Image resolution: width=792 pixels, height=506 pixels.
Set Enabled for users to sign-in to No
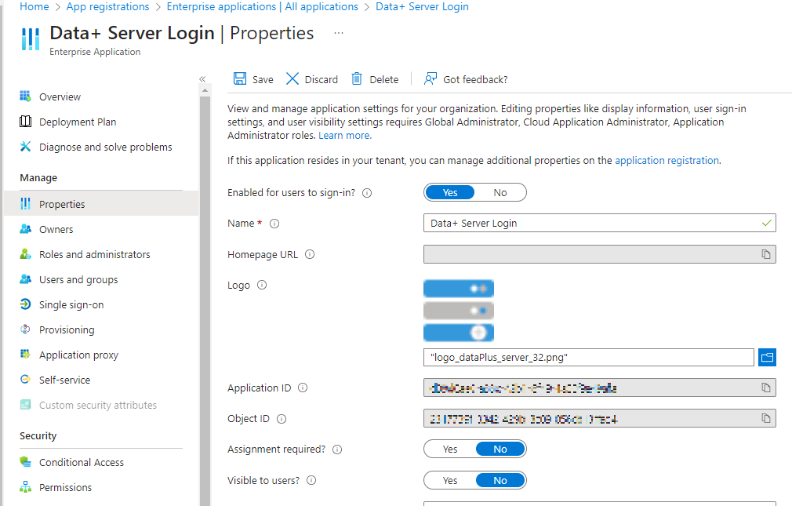point(500,192)
